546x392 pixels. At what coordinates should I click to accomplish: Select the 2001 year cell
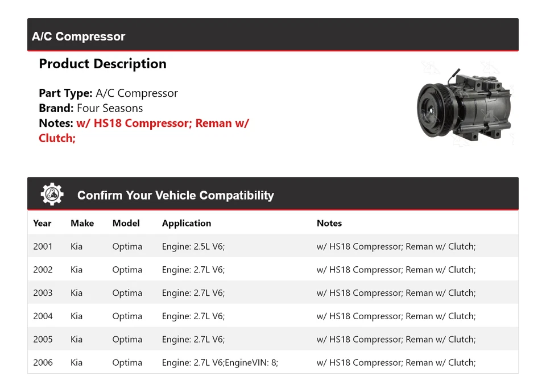point(43,246)
